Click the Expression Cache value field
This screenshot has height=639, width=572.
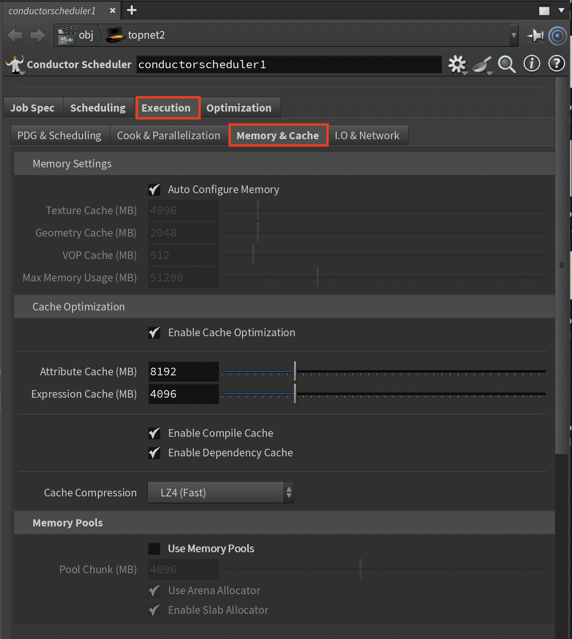click(x=183, y=394)
